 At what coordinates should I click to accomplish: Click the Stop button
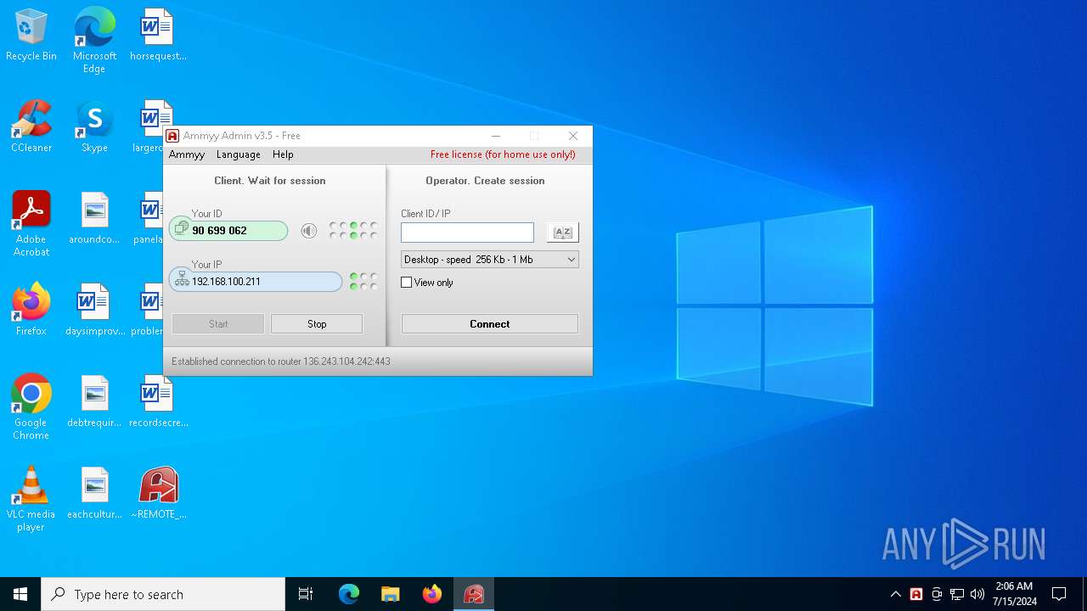click(317, 324)
